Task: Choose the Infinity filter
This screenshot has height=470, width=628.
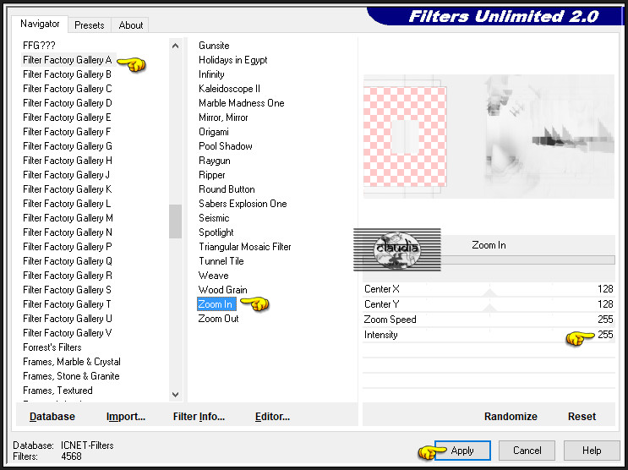Action: coord(211,74)
